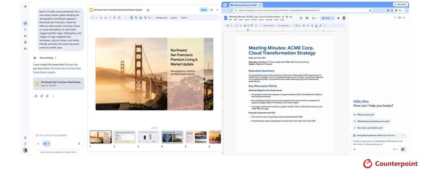Expand Show thinking chevron
This screenshot has height=170, width=431.
pos(56,58)
